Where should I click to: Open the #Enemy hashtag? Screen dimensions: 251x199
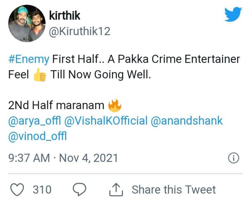pos(29,59)
